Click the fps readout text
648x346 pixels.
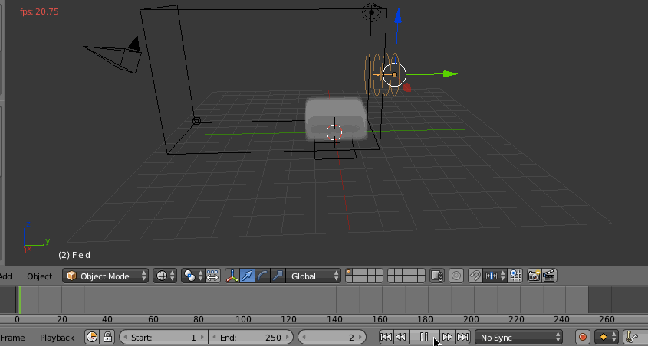click(39, 11)
